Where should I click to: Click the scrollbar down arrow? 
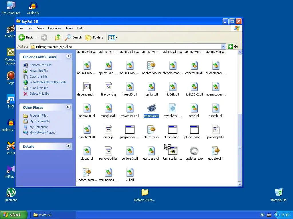(240, 184)
